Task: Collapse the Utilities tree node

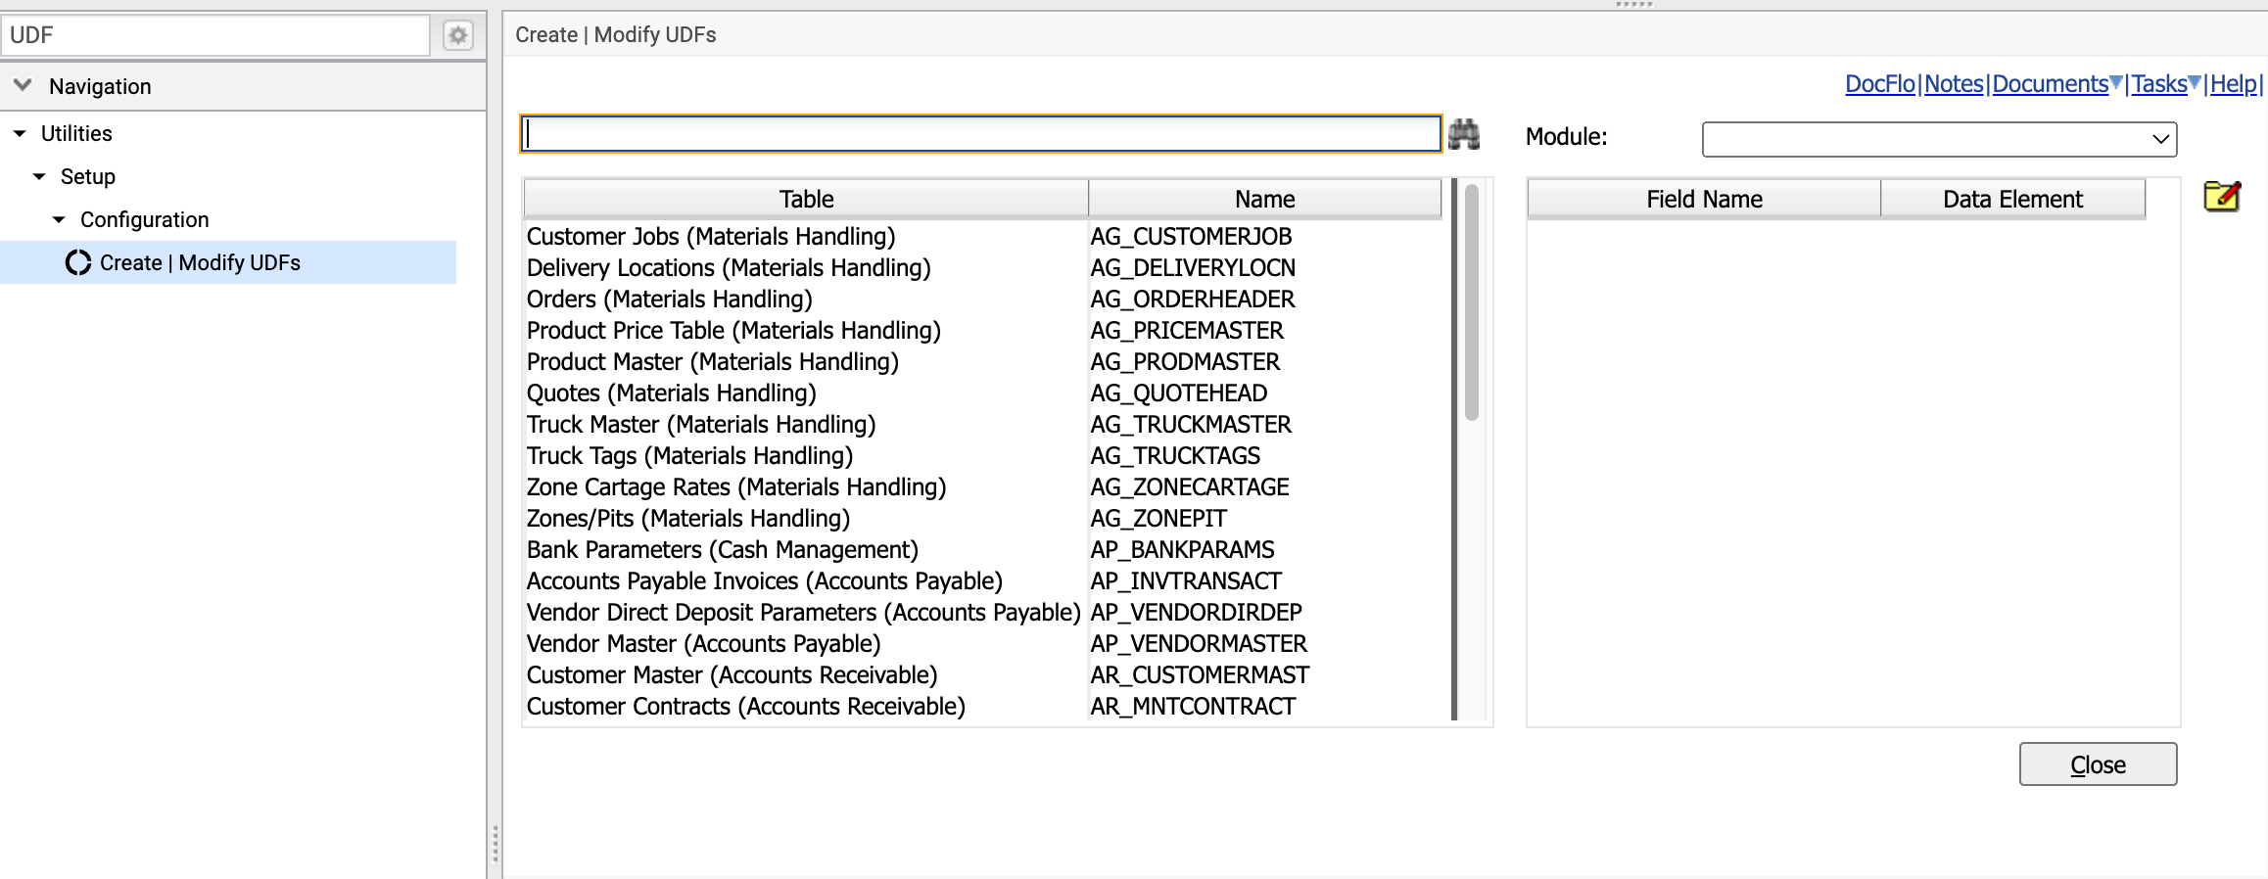Action: point(20,133)
